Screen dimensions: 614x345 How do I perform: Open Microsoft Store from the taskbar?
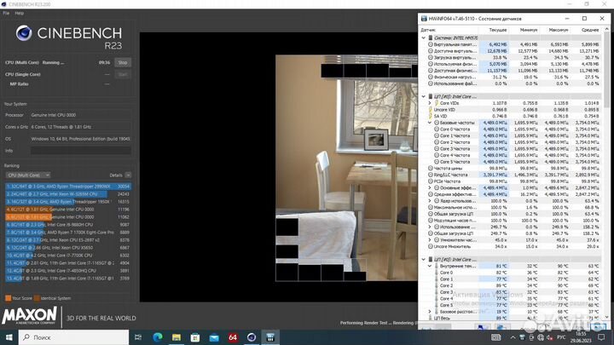coord(195,337)
